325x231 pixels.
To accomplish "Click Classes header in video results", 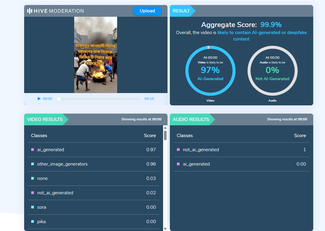I will 39,136.
